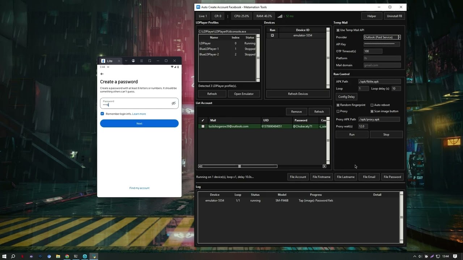
Task: Open File Password button
Action: pos(392,177)
